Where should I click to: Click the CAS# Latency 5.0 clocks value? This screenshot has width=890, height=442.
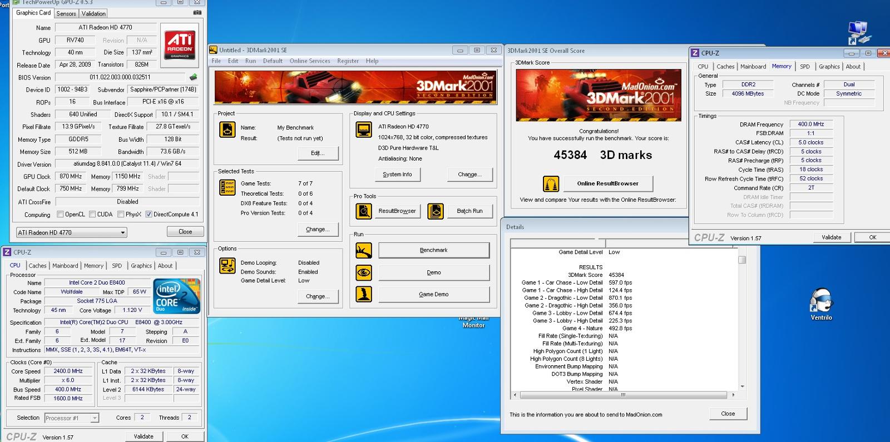811,142
